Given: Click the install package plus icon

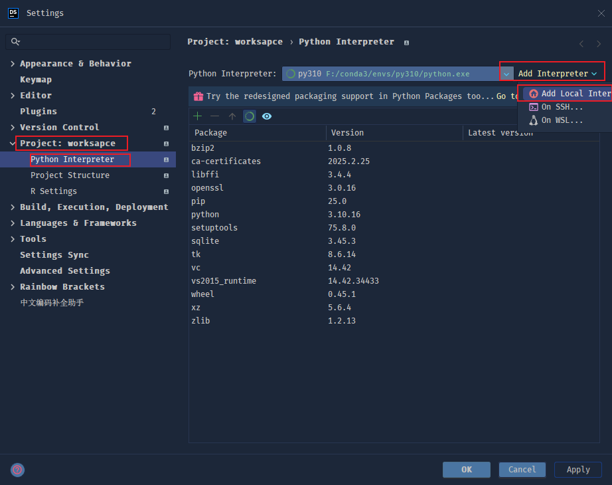Looking at the screenshot, I should [x=196, y=116].
